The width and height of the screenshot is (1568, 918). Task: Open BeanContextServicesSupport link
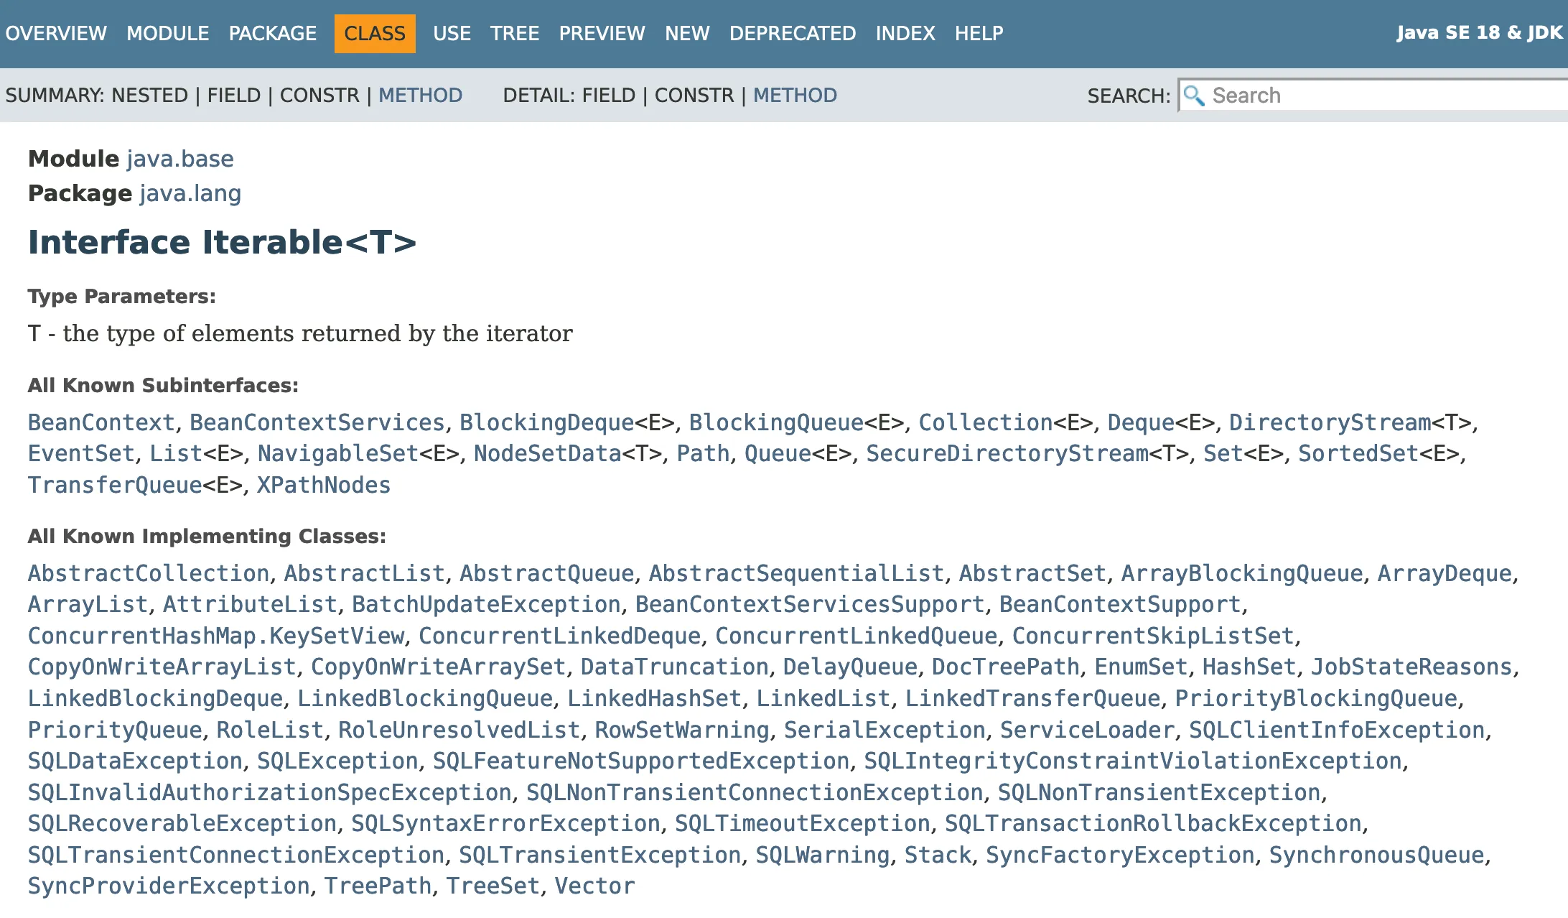810,605
